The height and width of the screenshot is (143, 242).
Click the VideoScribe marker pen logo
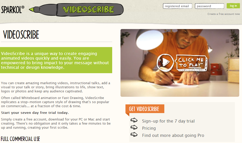click(76, 10)
